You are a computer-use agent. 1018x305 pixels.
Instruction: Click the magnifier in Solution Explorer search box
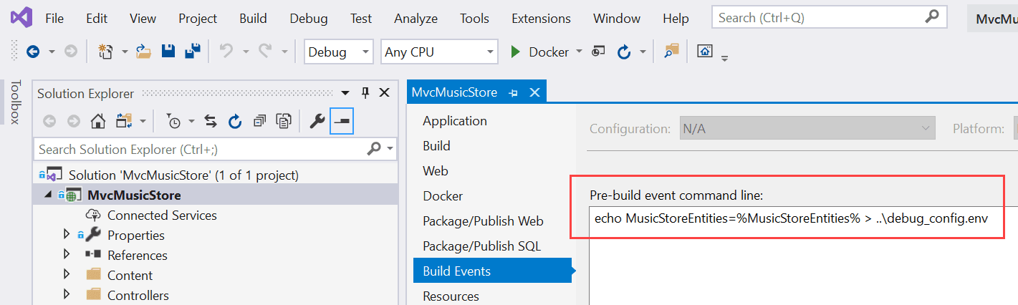click(x=374, y=149)
